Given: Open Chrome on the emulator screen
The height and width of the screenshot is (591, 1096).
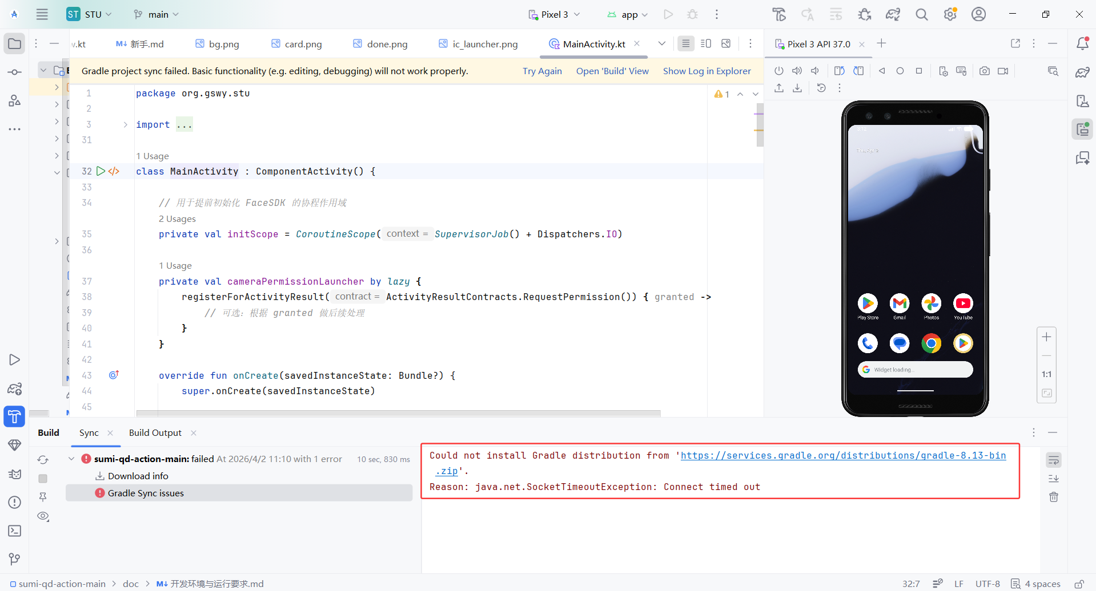Looking at the screenshot, I should pos(931,343).
